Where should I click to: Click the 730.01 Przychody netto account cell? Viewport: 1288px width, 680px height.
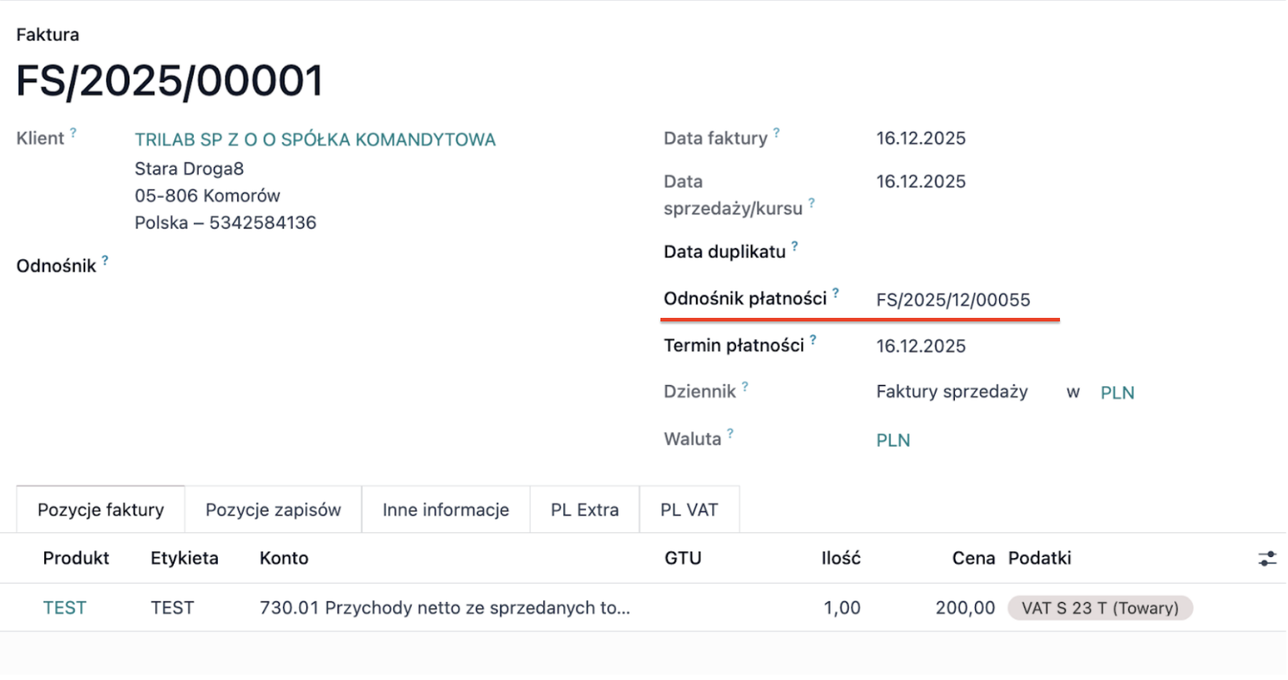[x=444, y=608]
